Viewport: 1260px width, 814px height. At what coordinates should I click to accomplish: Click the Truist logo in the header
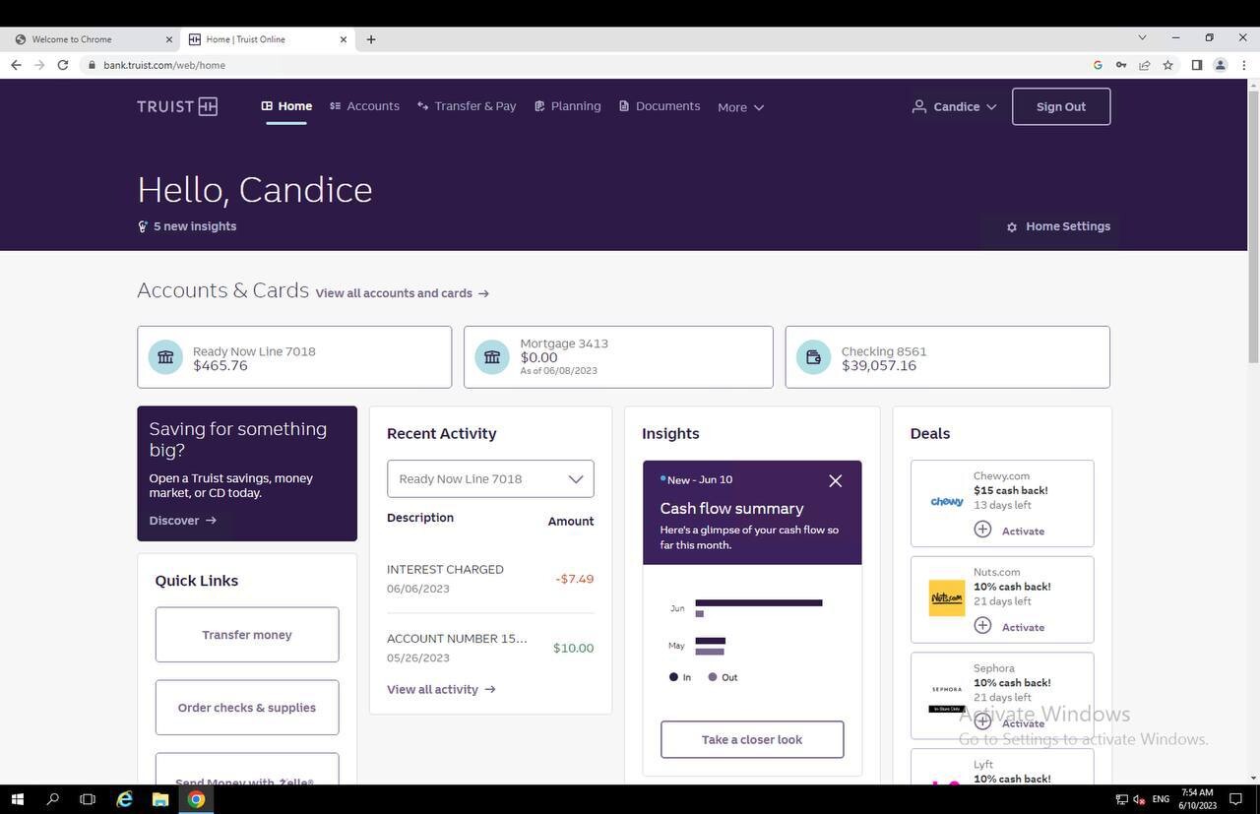click(x=177, y=106)
